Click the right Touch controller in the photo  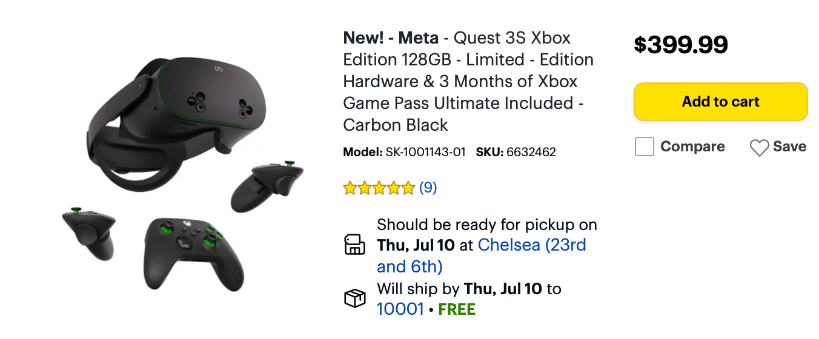tap(267, 186)
